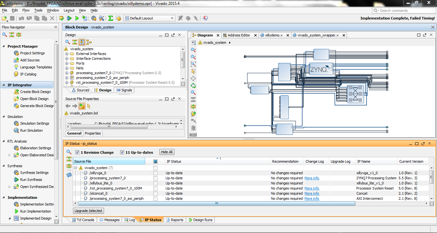Image resolution: width=437 pixels, height=233 pixels.
Task: Expand the Nets tree node
Action: 67,68
